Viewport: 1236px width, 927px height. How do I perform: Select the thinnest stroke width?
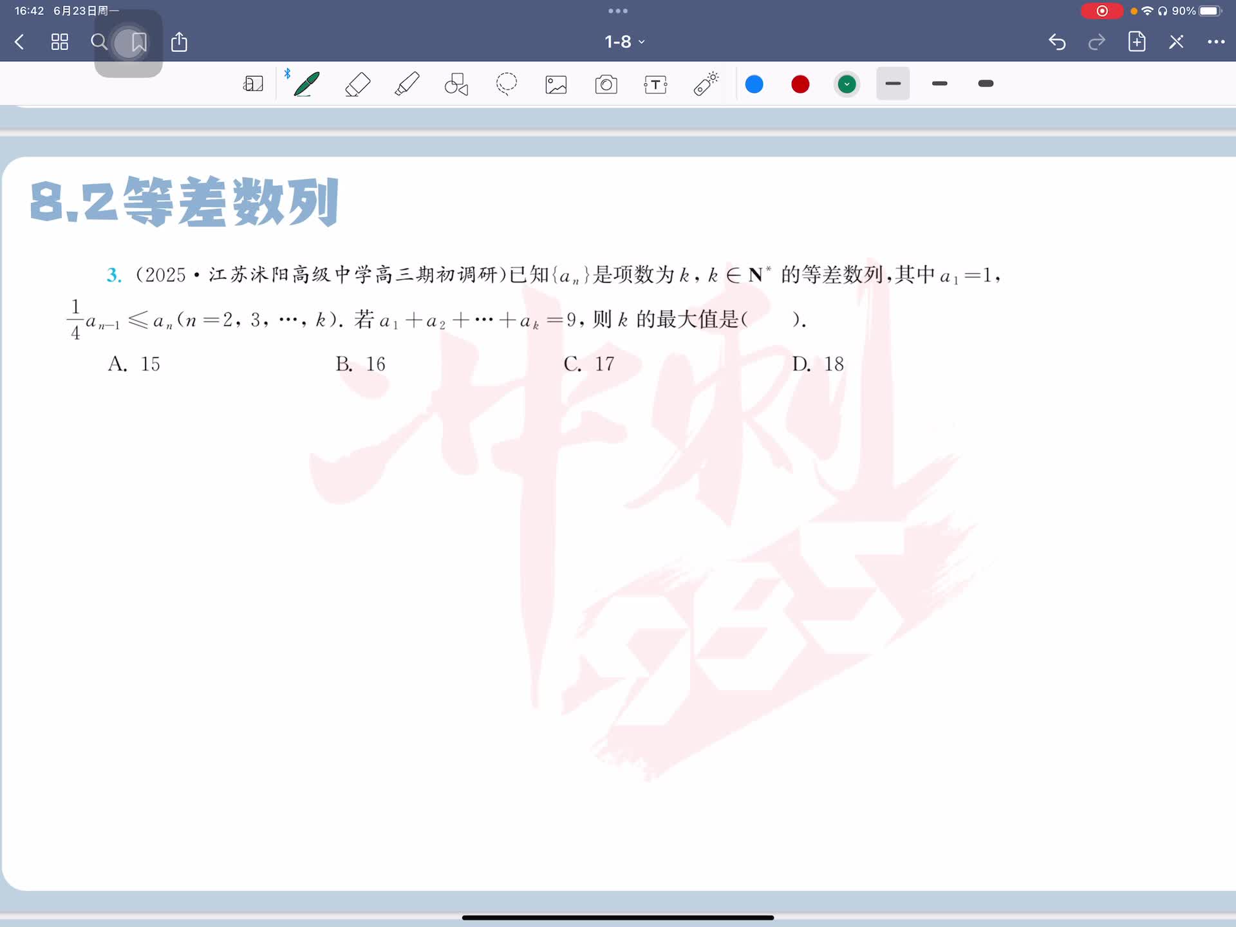[893, 84]
